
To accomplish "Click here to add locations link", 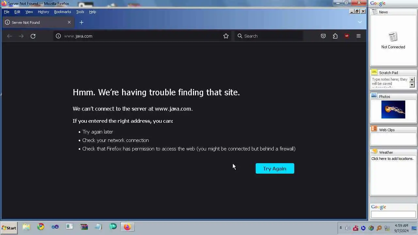I will [x=392, y=159].
